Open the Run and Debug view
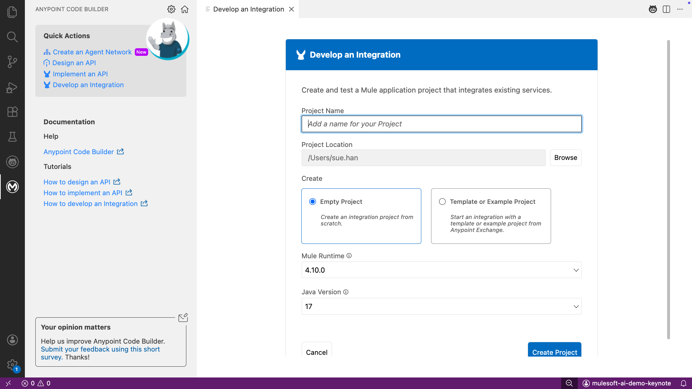This screenshot has width=692, height=389. pyautogui.click(x=12, y=88)
